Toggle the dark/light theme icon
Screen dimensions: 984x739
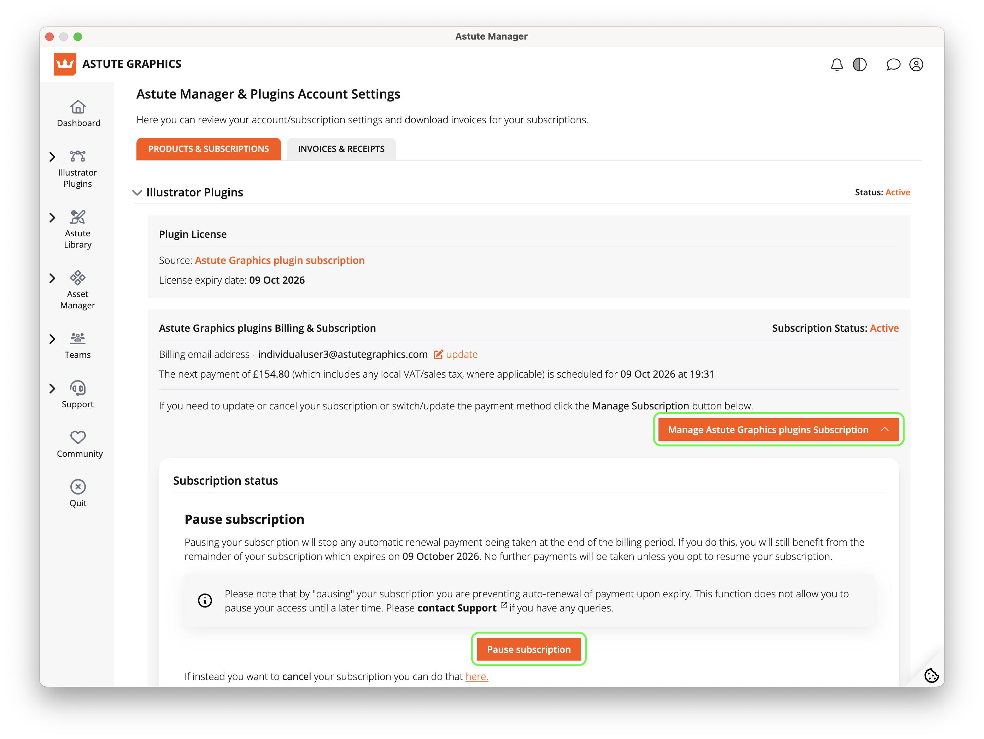860,65
